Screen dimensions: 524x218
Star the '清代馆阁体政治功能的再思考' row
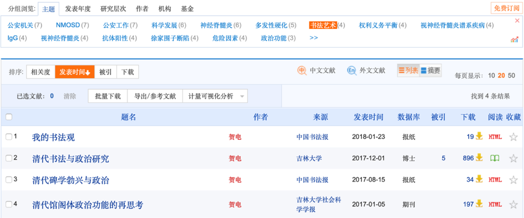pos(513,204)
